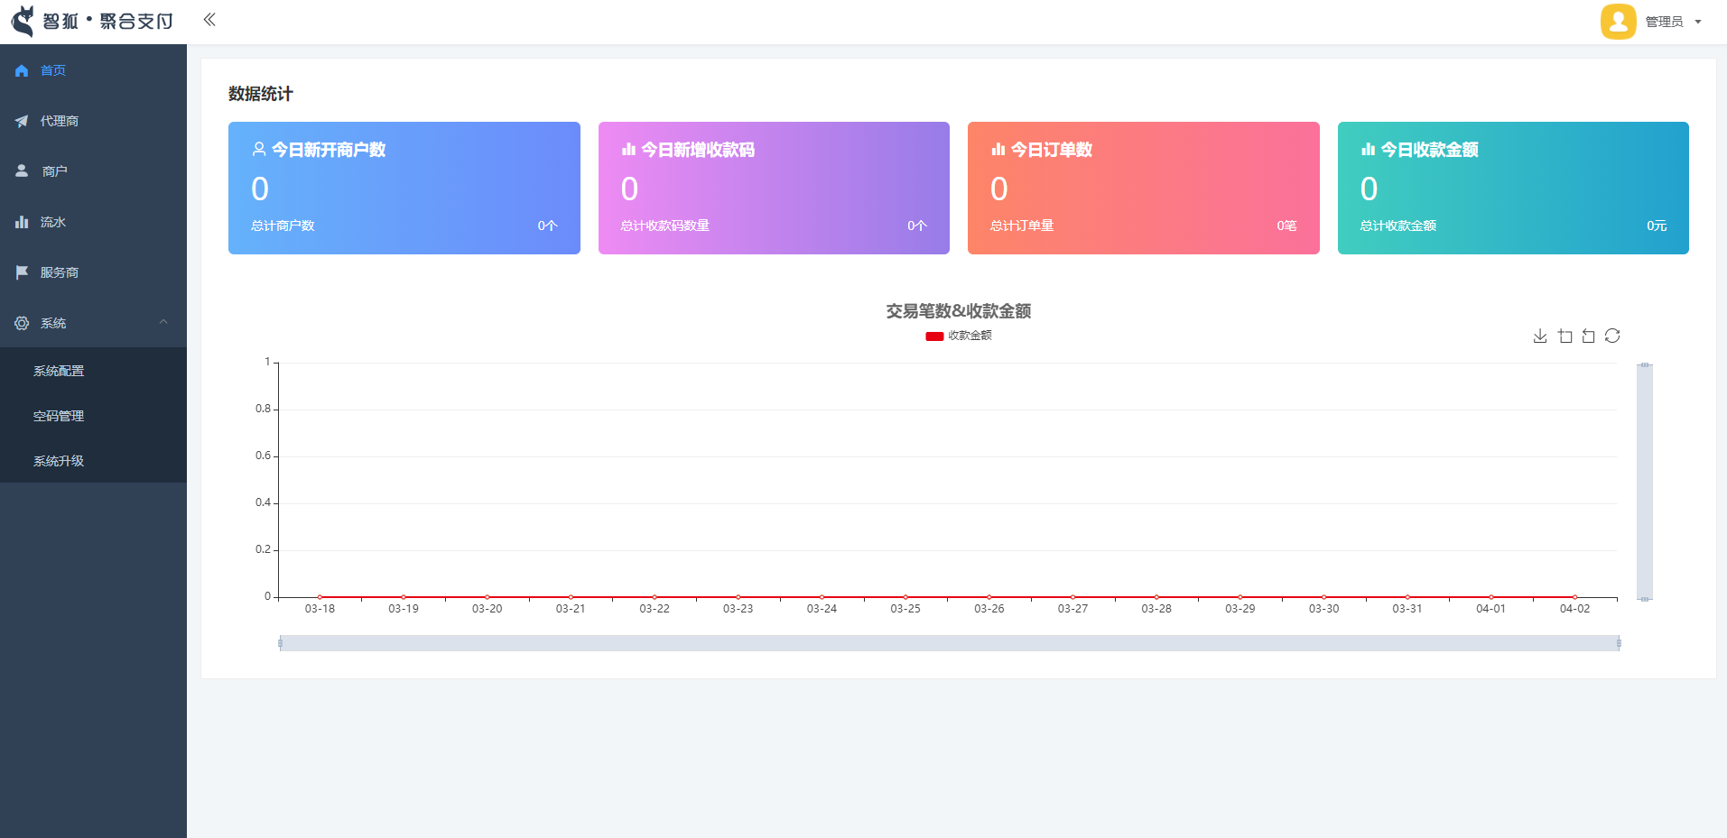The image size is (1727, 838).
Task: Click the 今日订单数 statistics card
Action: click(1143, 188)
